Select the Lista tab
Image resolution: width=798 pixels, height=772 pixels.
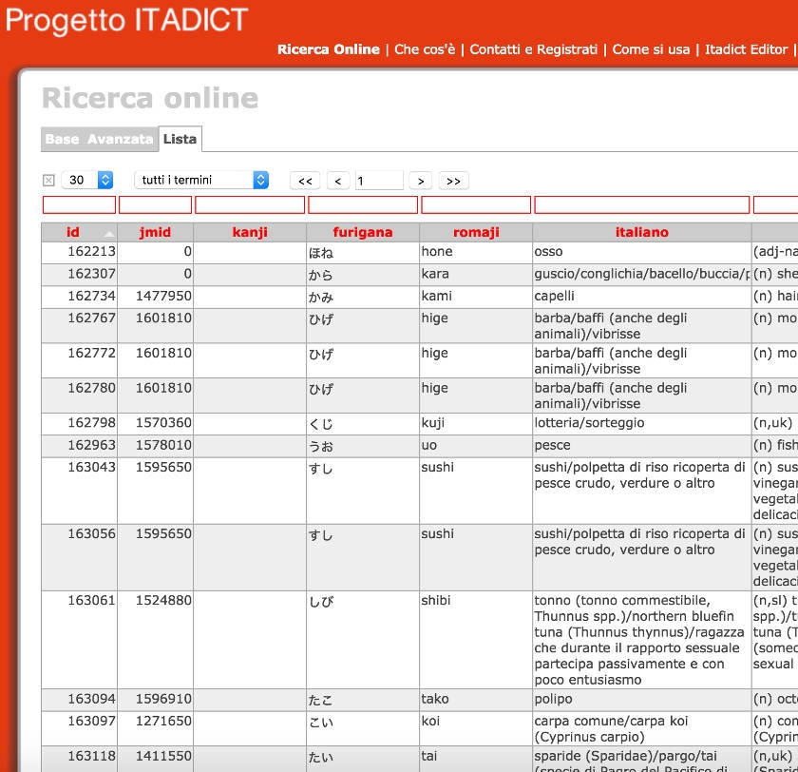pyautogui.click(x=180, y=139)
